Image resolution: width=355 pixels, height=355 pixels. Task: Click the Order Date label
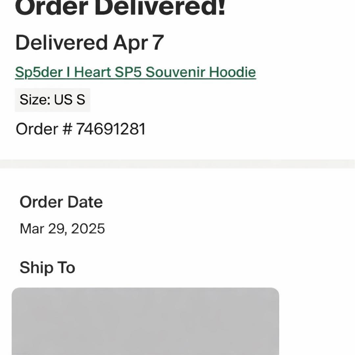[x=61, y=202]
